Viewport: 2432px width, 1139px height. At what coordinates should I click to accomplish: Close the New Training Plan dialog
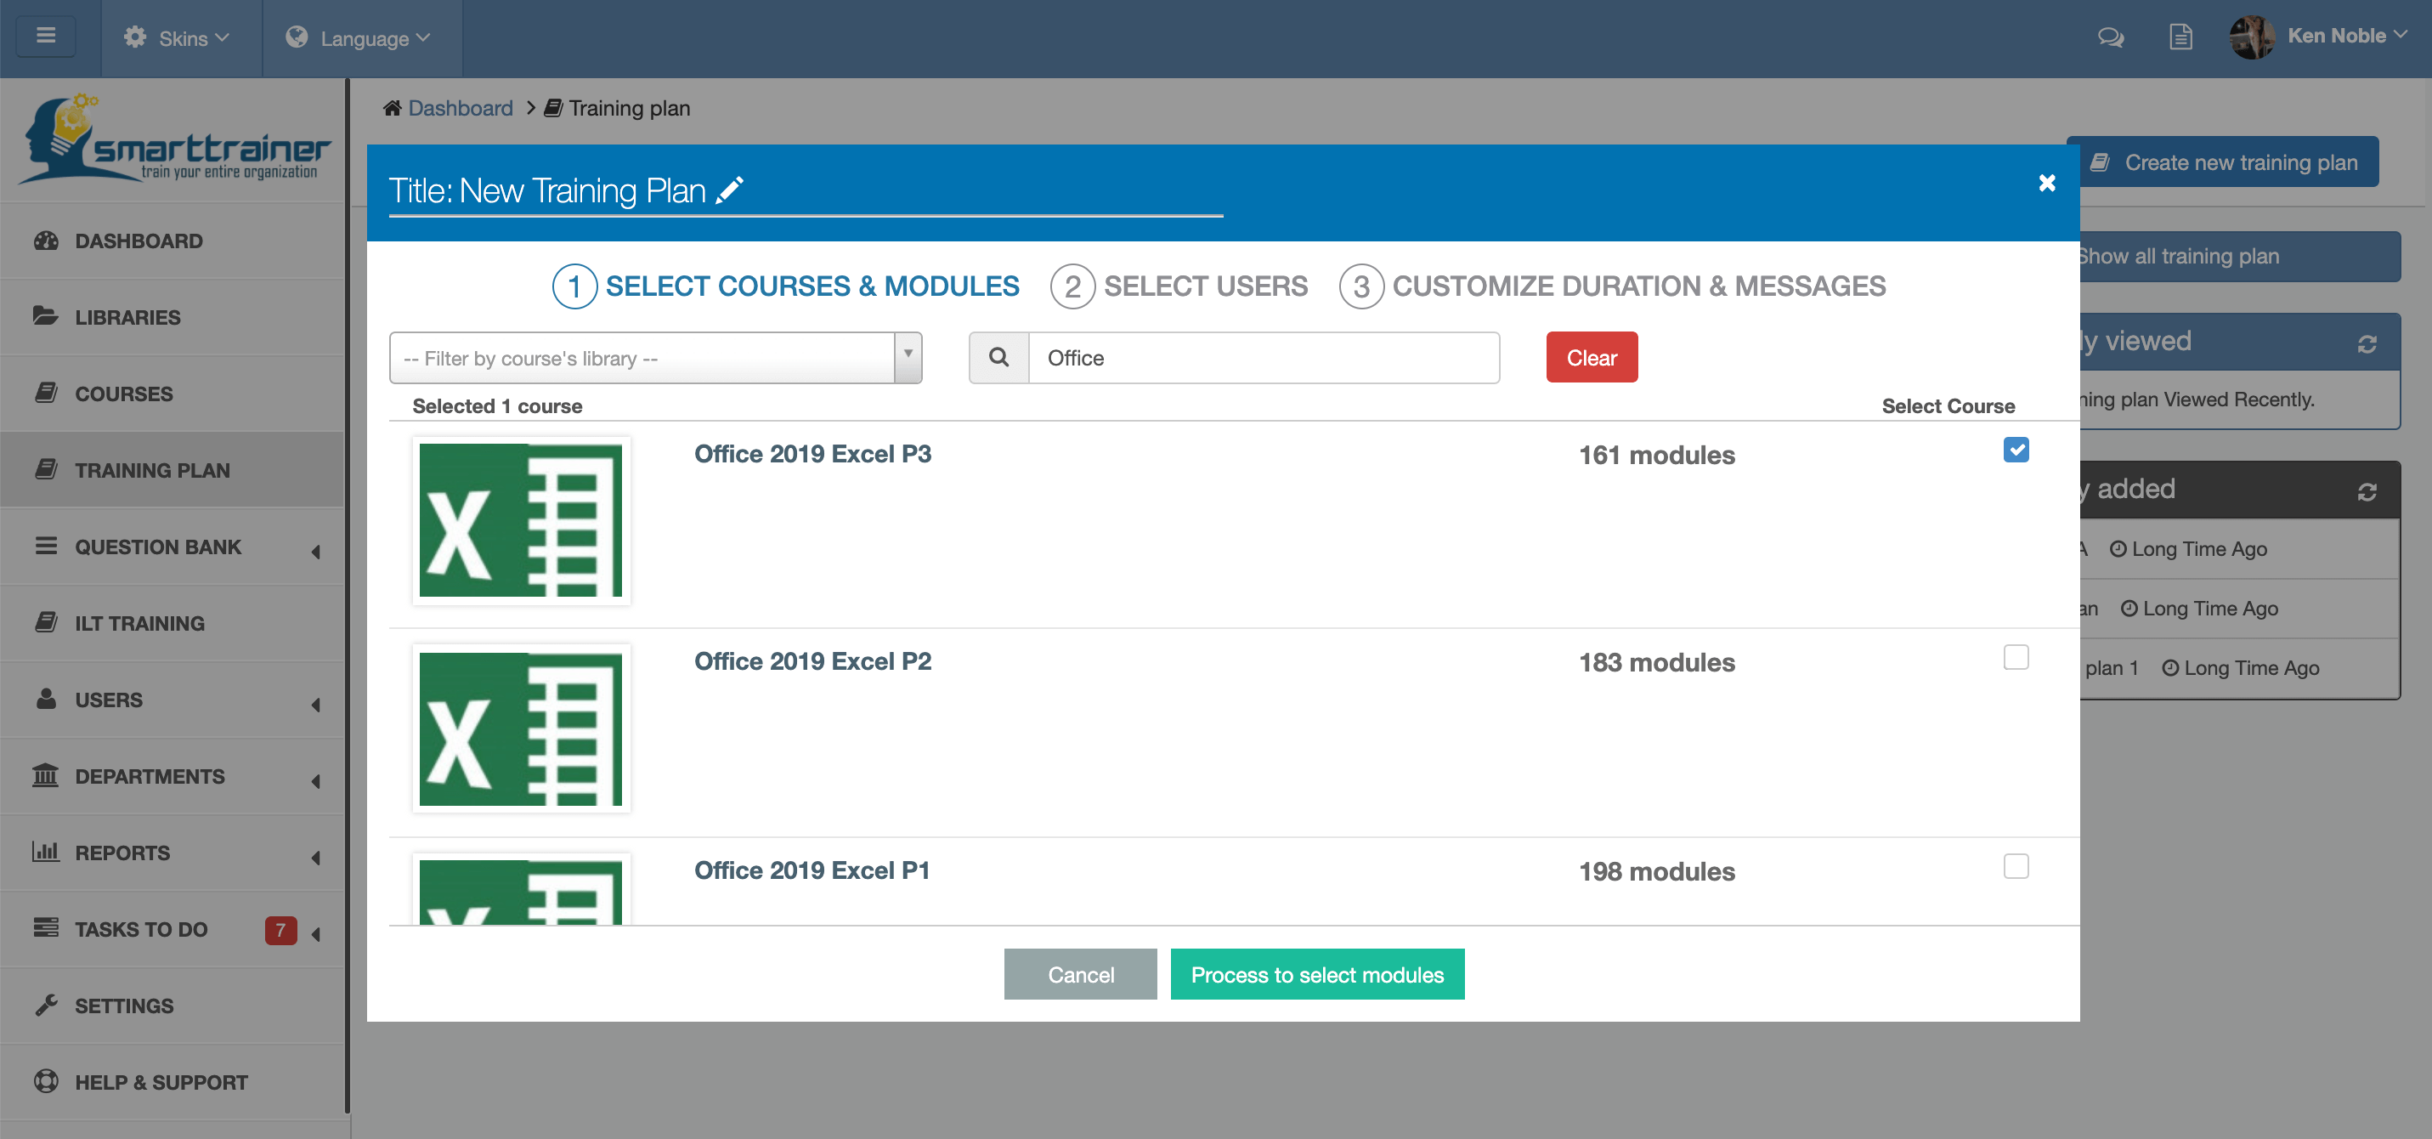click(x=2047, y=184)
